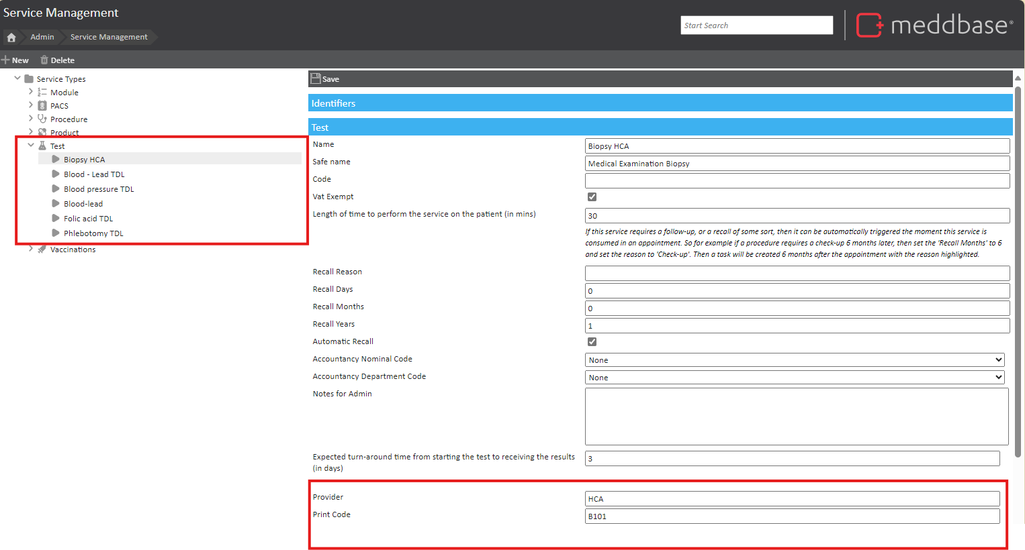This screenshot has width=1025, height=550.
Task: Toggle the Vat Exempt checkbox
Action: 592,197
